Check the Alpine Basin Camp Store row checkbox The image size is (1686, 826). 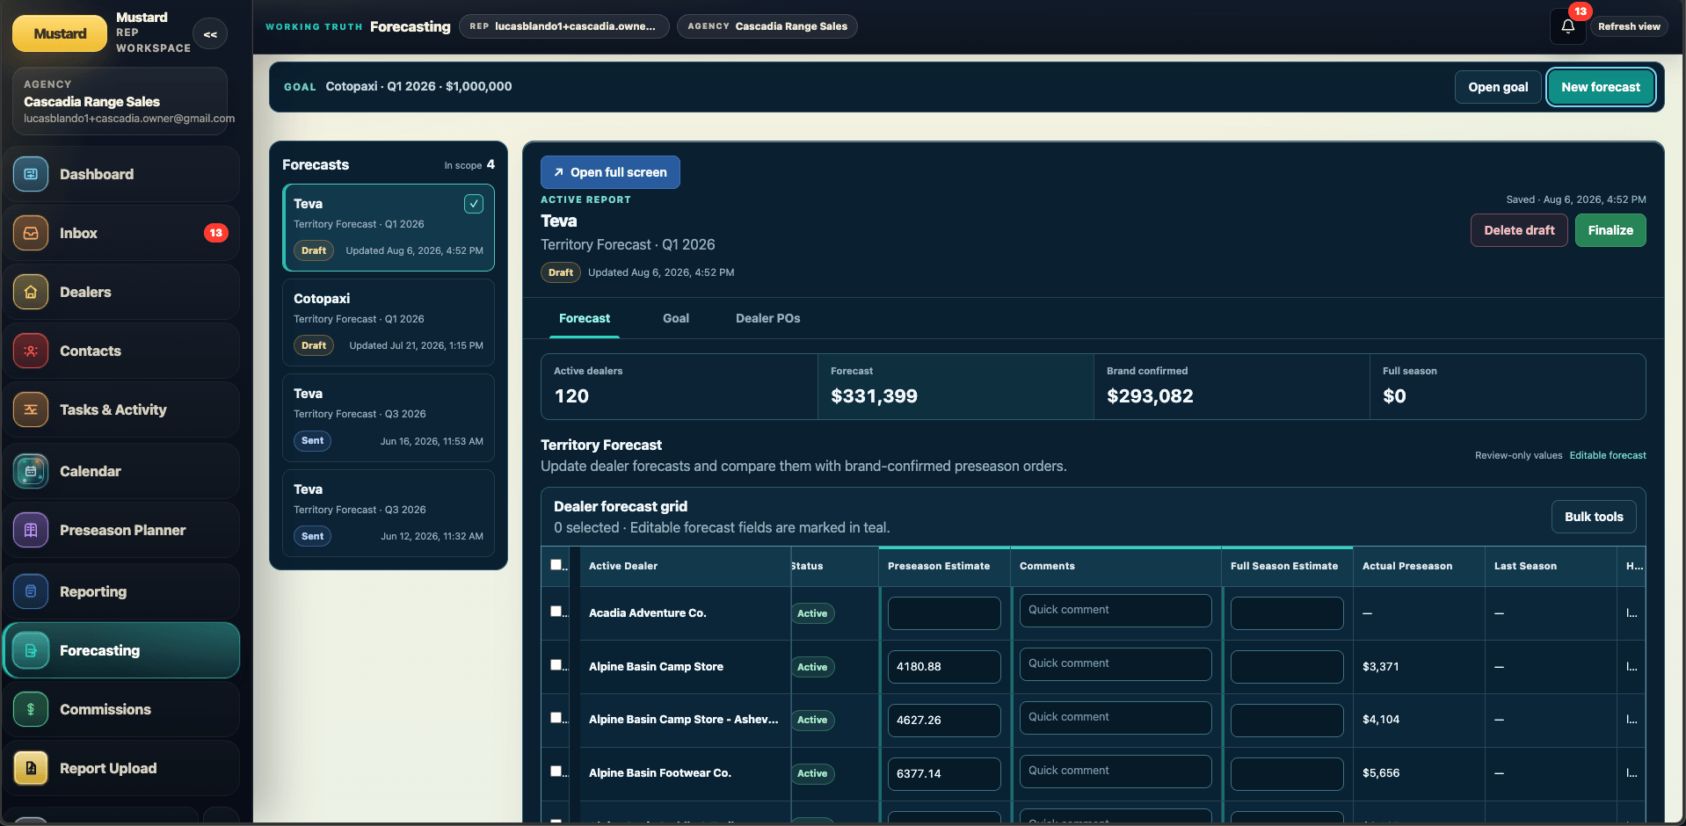(x=556, y=665)
